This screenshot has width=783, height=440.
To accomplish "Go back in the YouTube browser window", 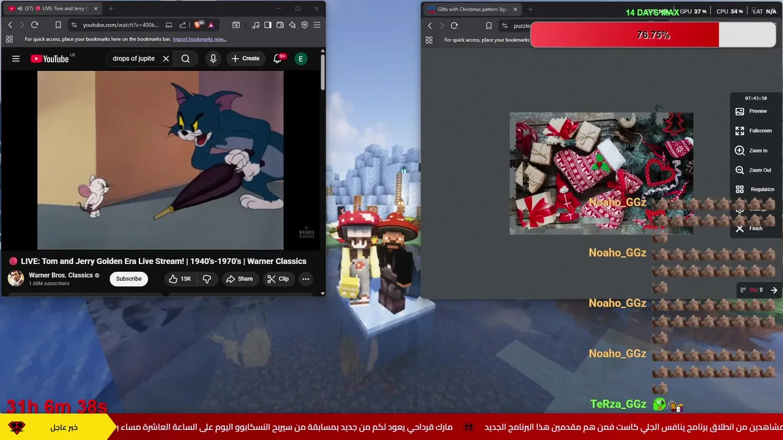I will tap(10, 25).
